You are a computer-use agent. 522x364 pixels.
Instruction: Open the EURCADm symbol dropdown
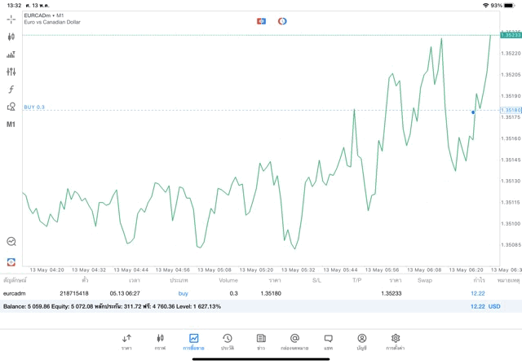45,15
